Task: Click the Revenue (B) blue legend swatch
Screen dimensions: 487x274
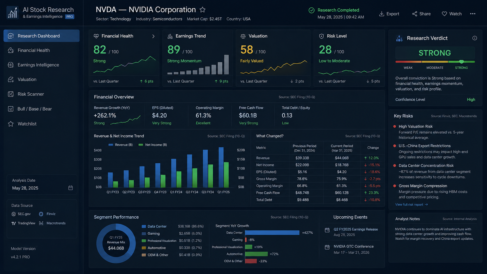Action: [111, 145]
